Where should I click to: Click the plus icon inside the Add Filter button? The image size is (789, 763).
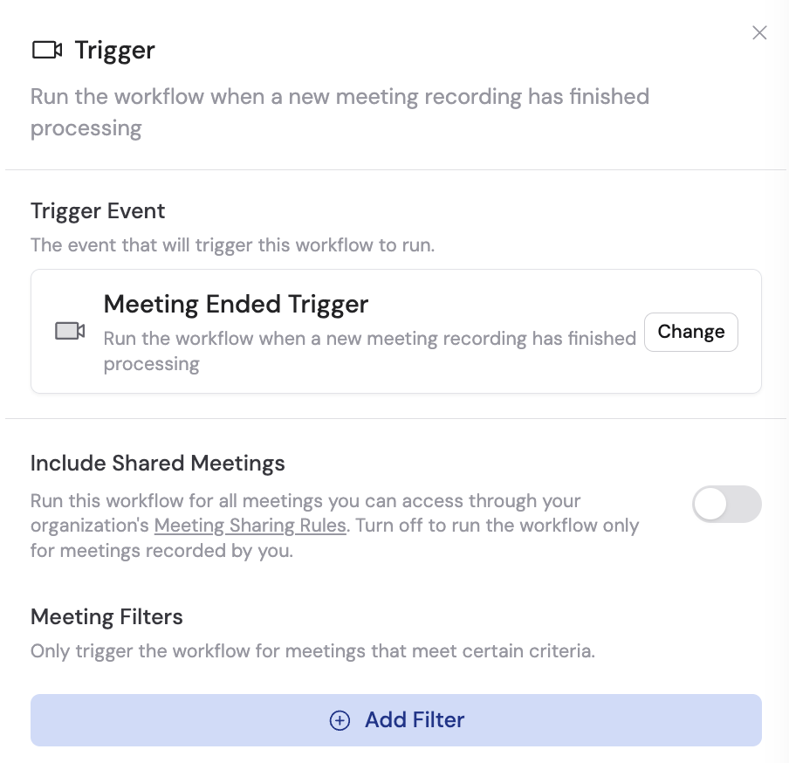[340, 720]
